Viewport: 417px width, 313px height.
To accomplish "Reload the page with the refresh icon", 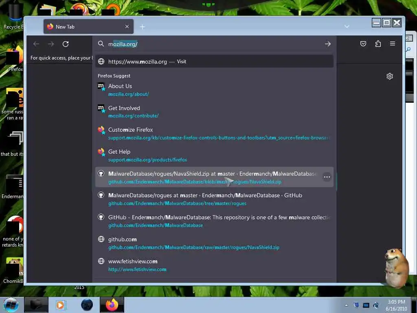I will (x=66, y=44).
